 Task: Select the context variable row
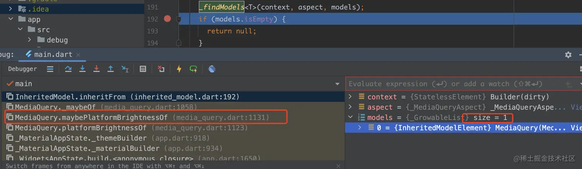tap(463, 97)
